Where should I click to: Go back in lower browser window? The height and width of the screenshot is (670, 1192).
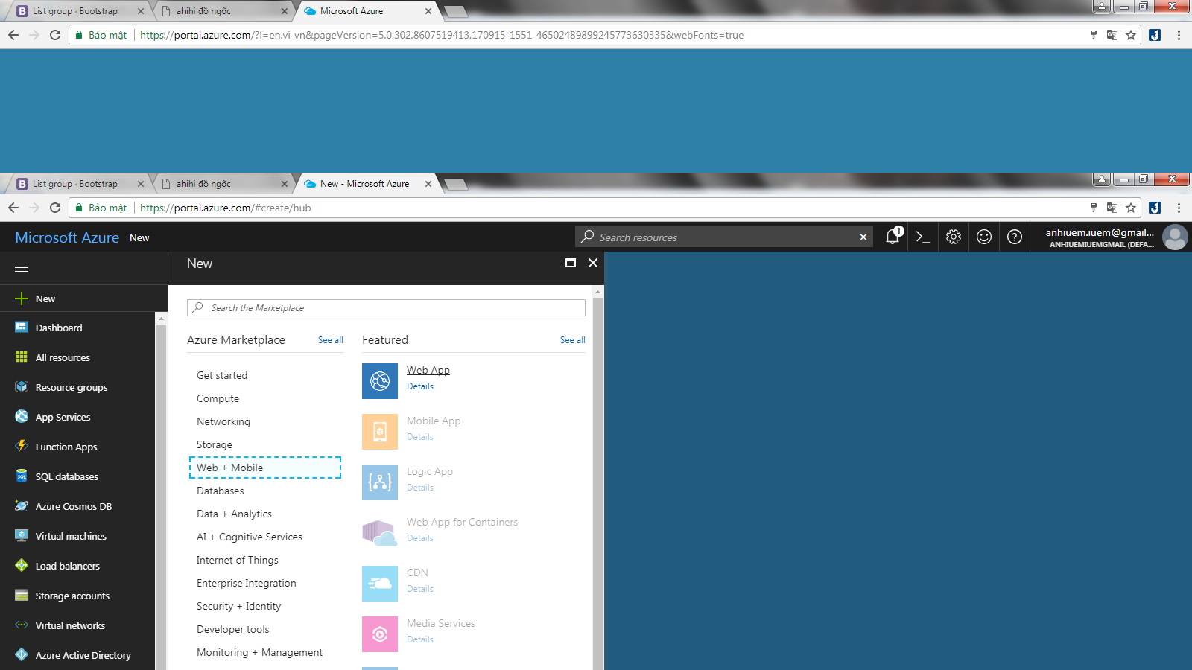[13, 208]
